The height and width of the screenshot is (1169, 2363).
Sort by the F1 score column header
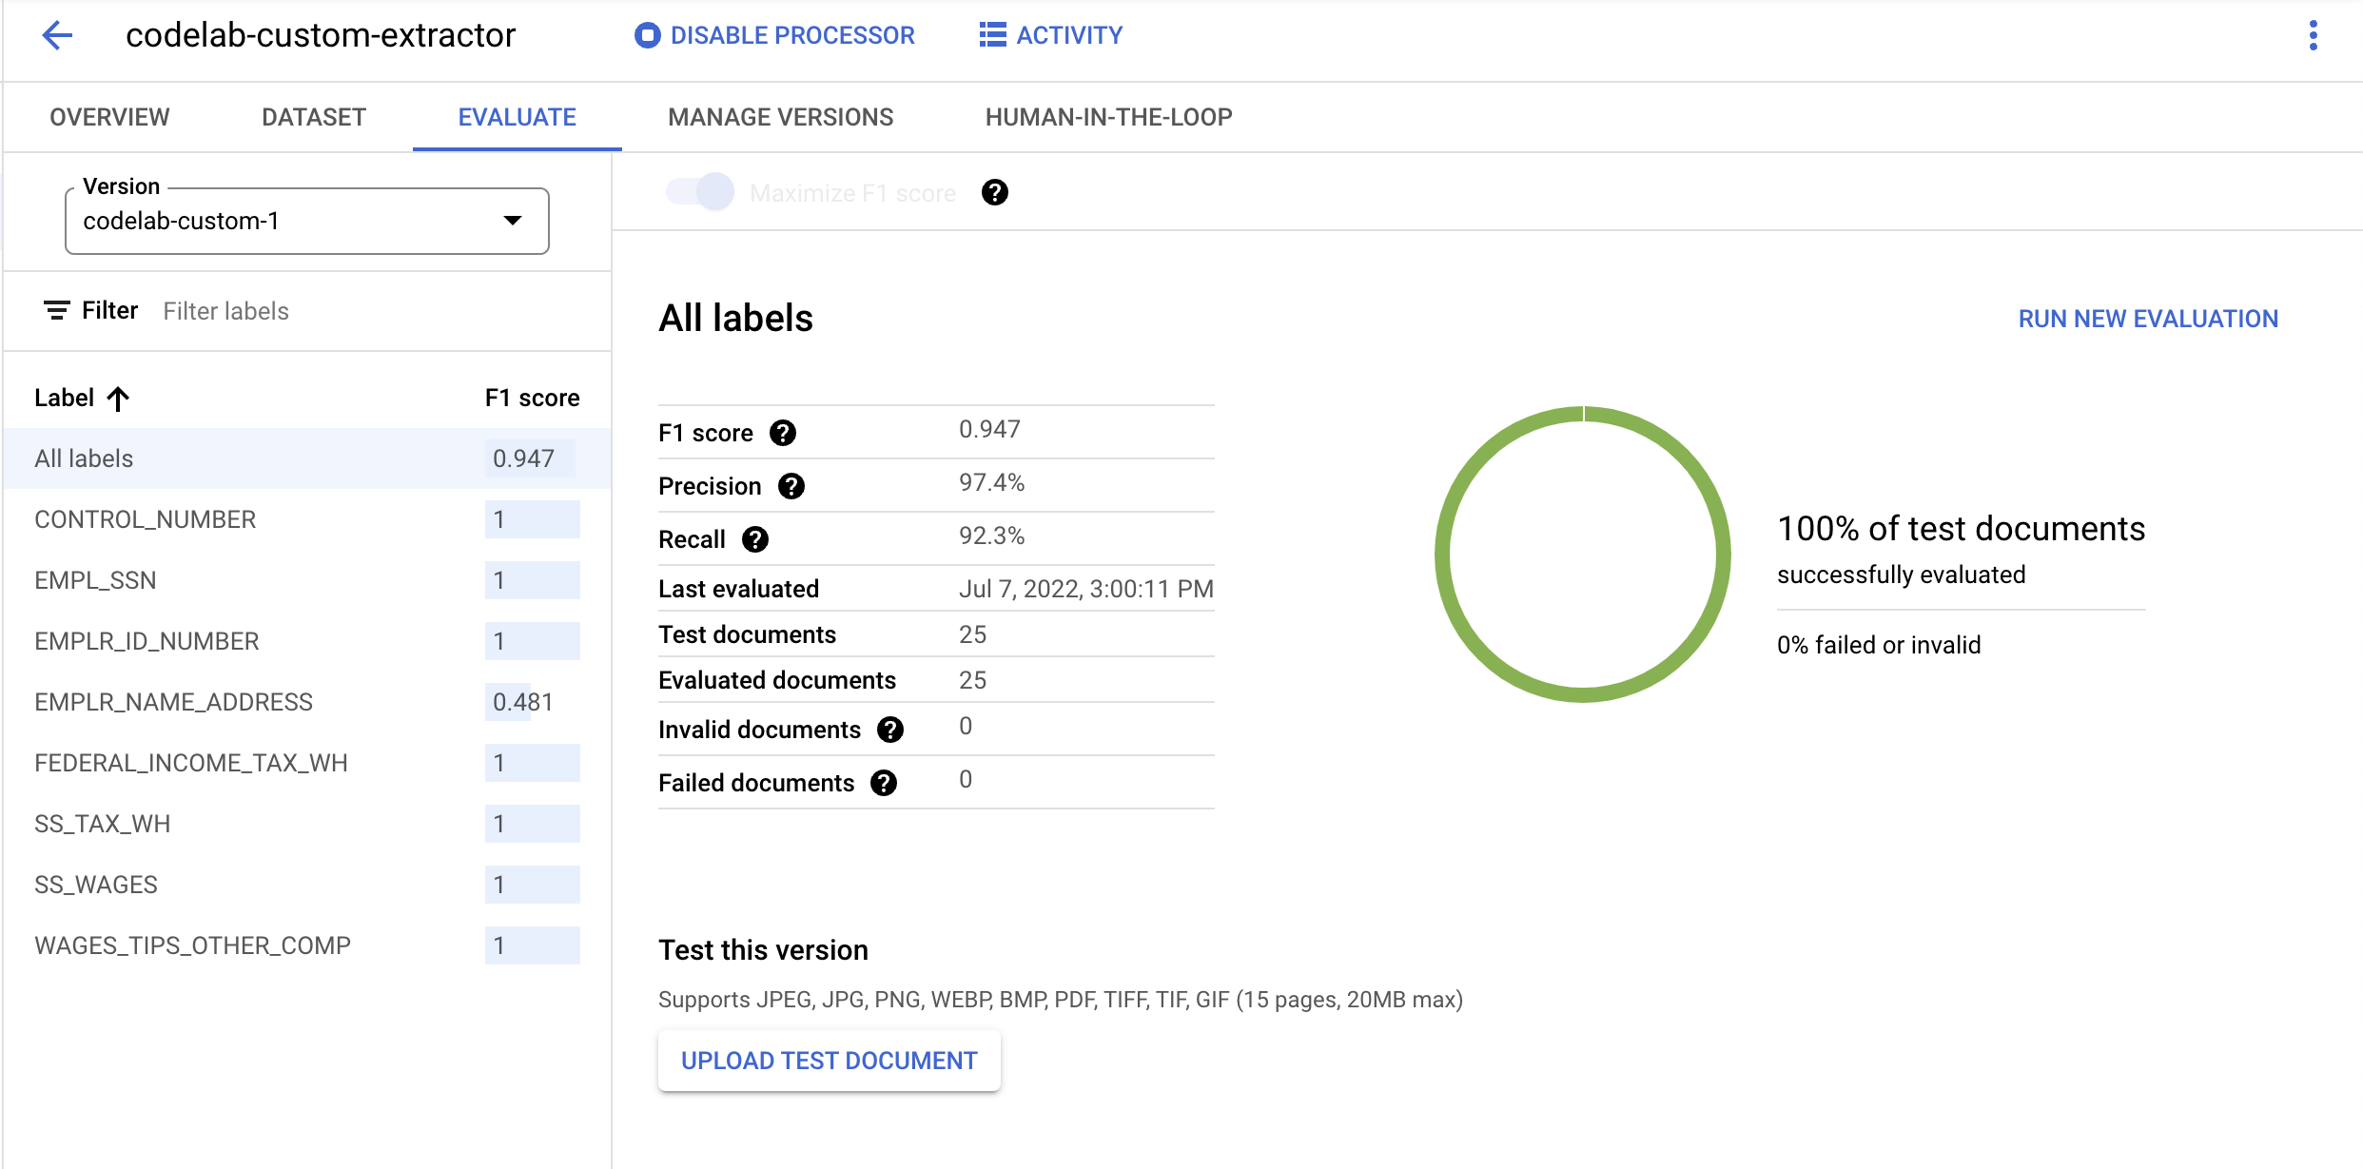coord(532,398)
